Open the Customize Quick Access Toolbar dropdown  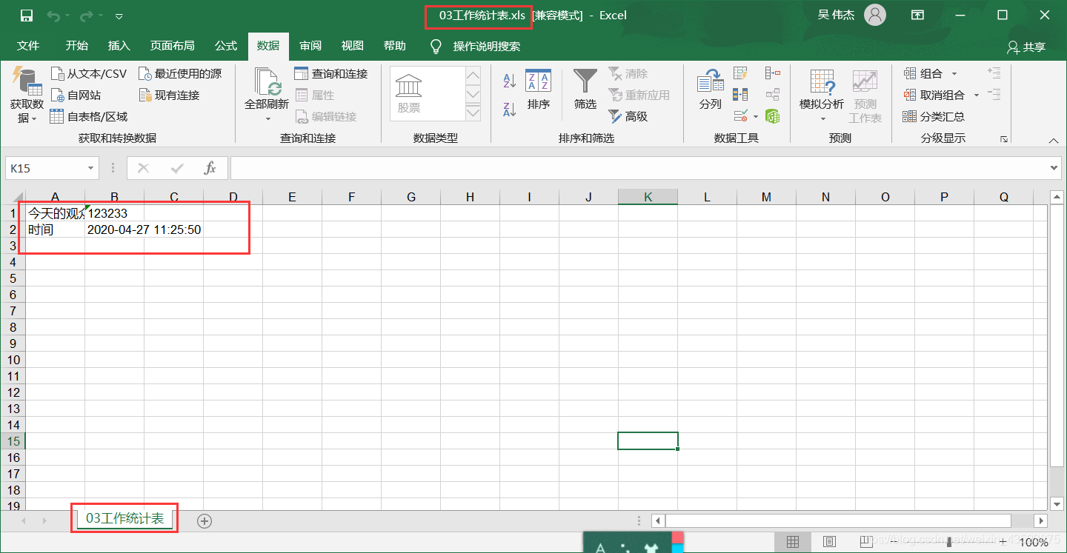coord(119,16)
